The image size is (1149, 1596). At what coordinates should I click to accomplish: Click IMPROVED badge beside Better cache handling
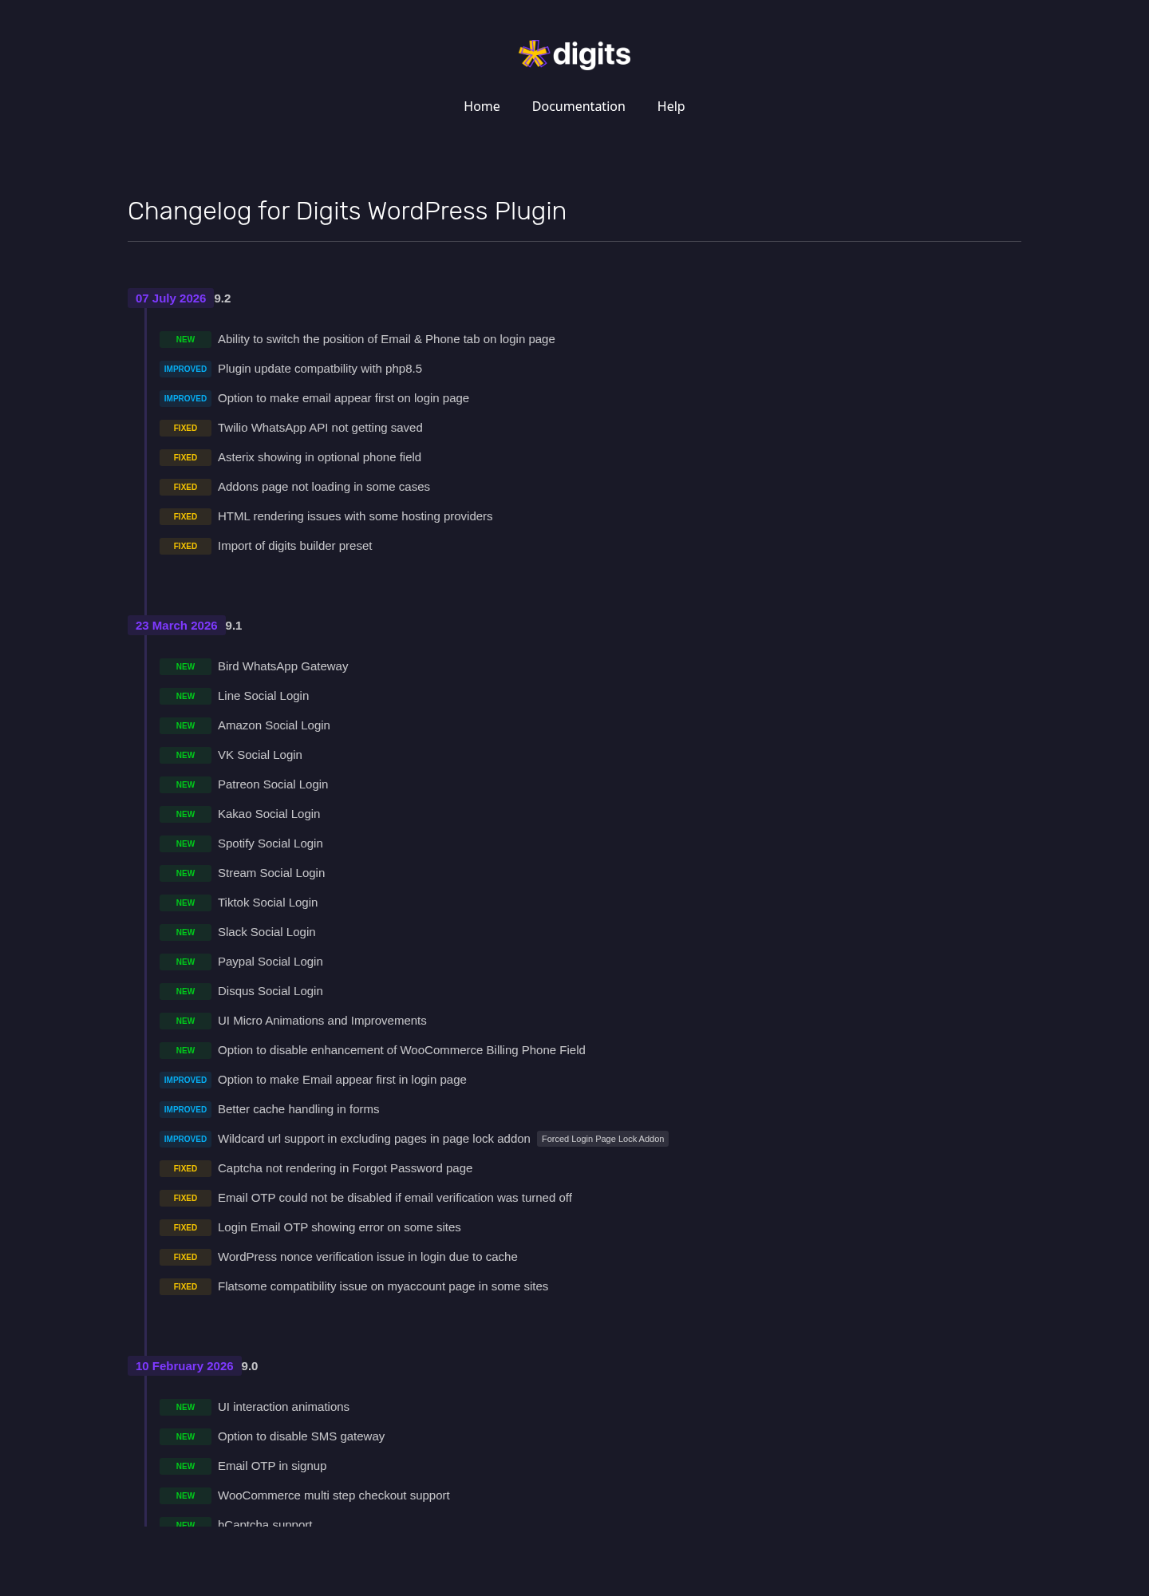tap(185, 1109)
